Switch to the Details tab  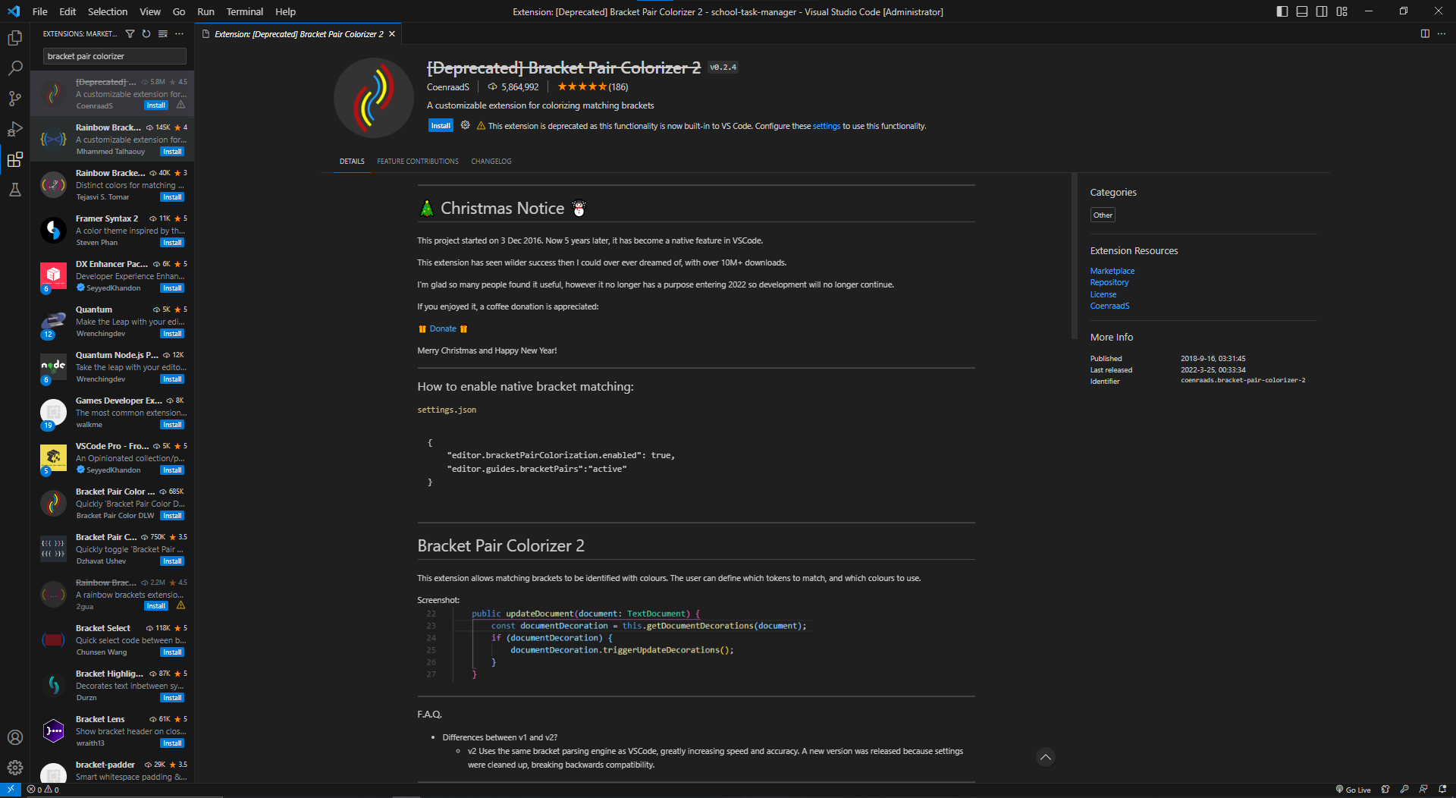(x=352, y=162)
